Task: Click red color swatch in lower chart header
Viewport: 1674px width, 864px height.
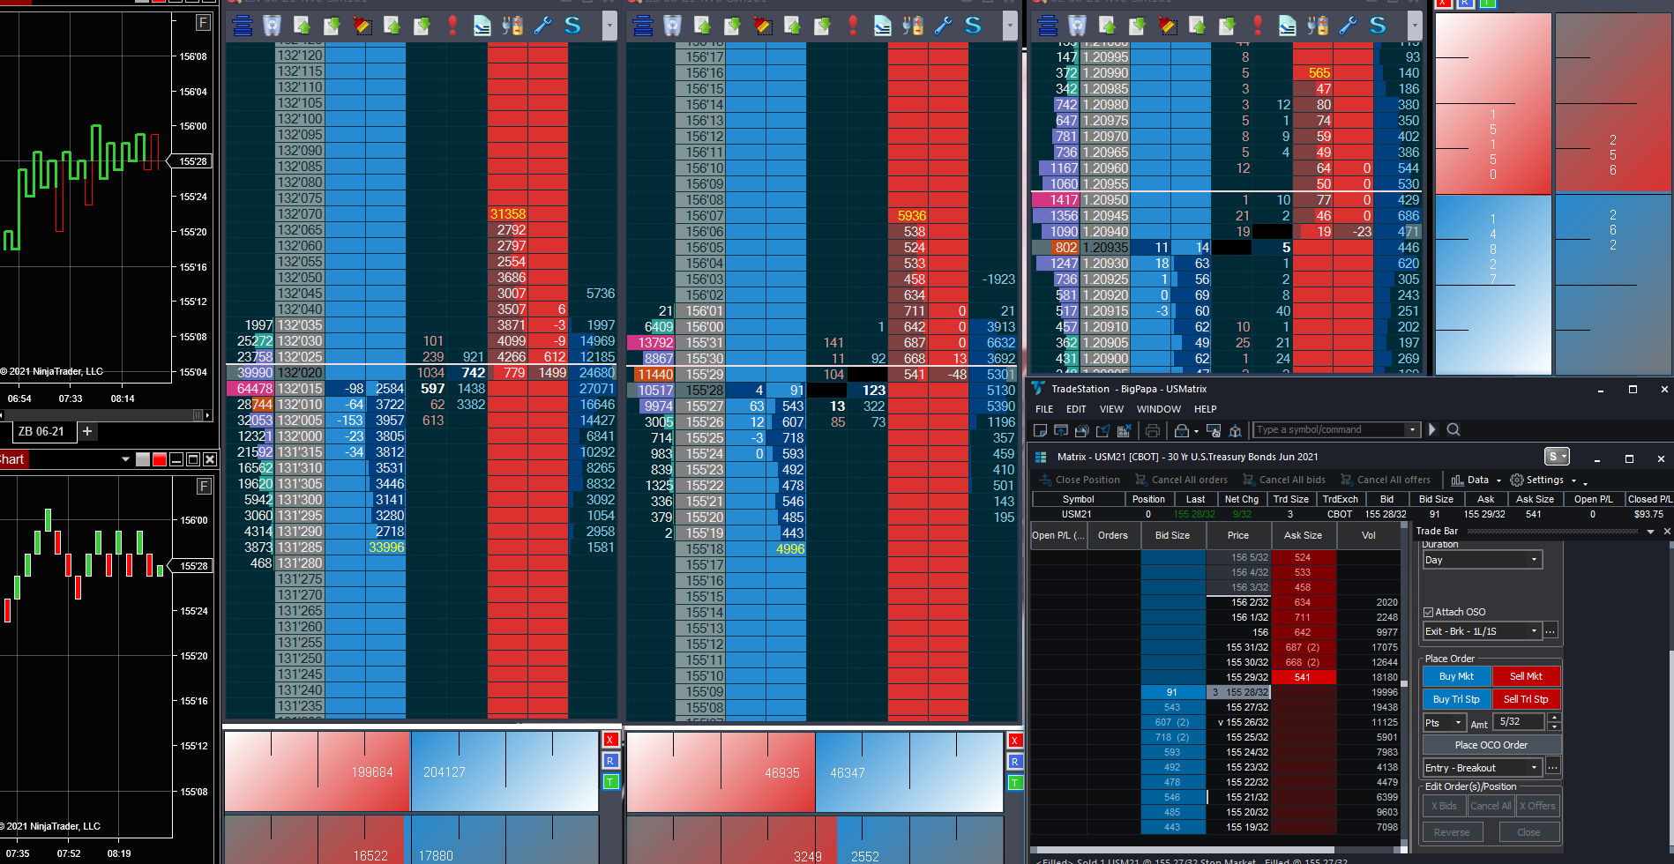Action: click(x=160, y=459)
